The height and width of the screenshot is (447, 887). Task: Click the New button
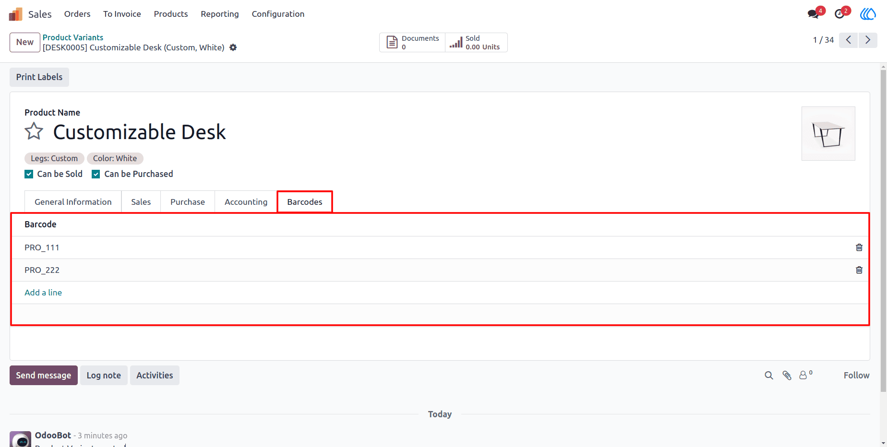25,42
